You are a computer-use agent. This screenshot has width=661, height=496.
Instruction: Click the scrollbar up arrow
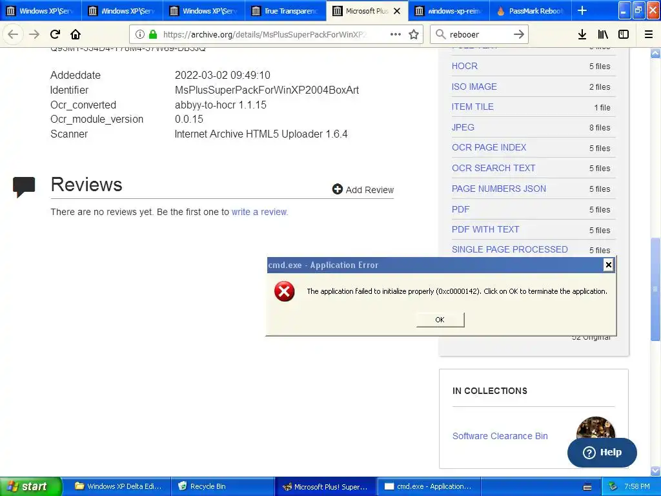[x=655, y=53]
